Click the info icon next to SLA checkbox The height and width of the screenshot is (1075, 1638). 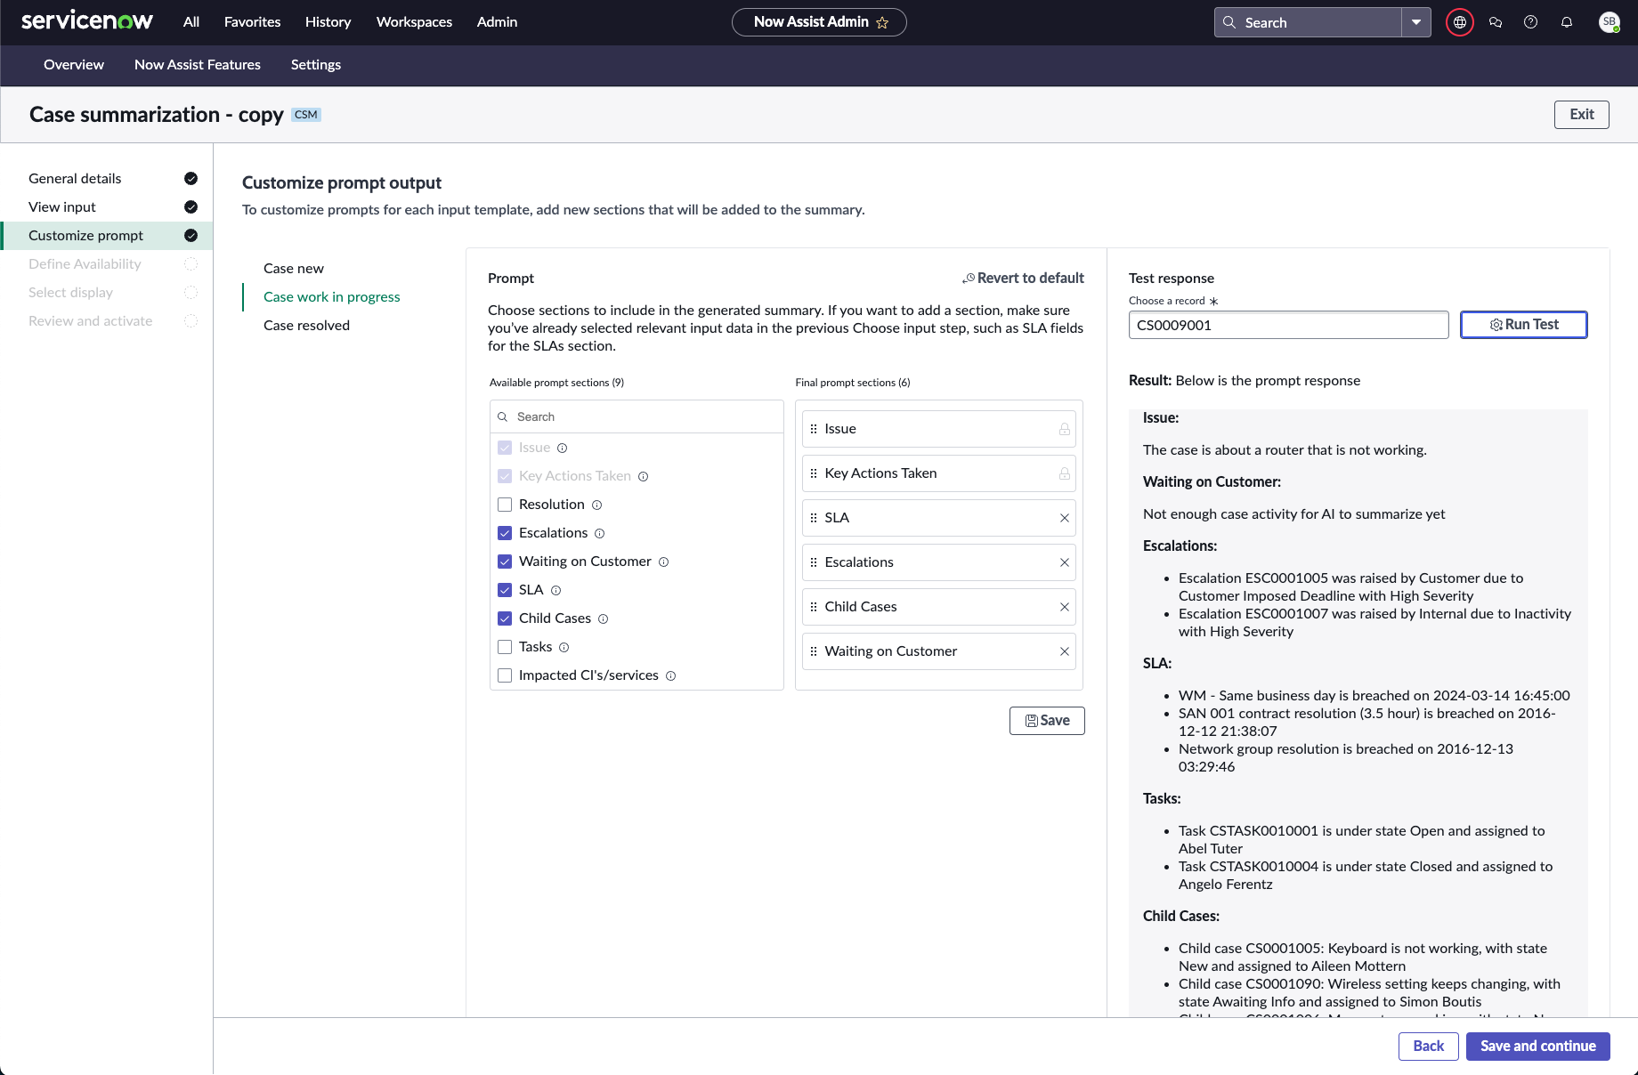tap(556, 590)
